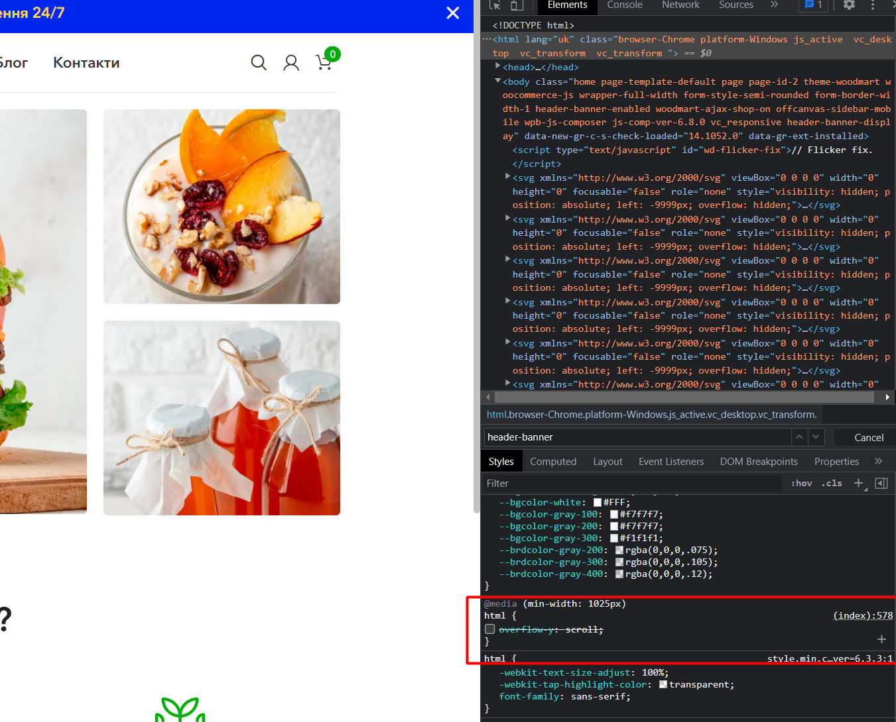896x722 pixels.
Task: Focus the styles Filter field
Action: [633, 484]
